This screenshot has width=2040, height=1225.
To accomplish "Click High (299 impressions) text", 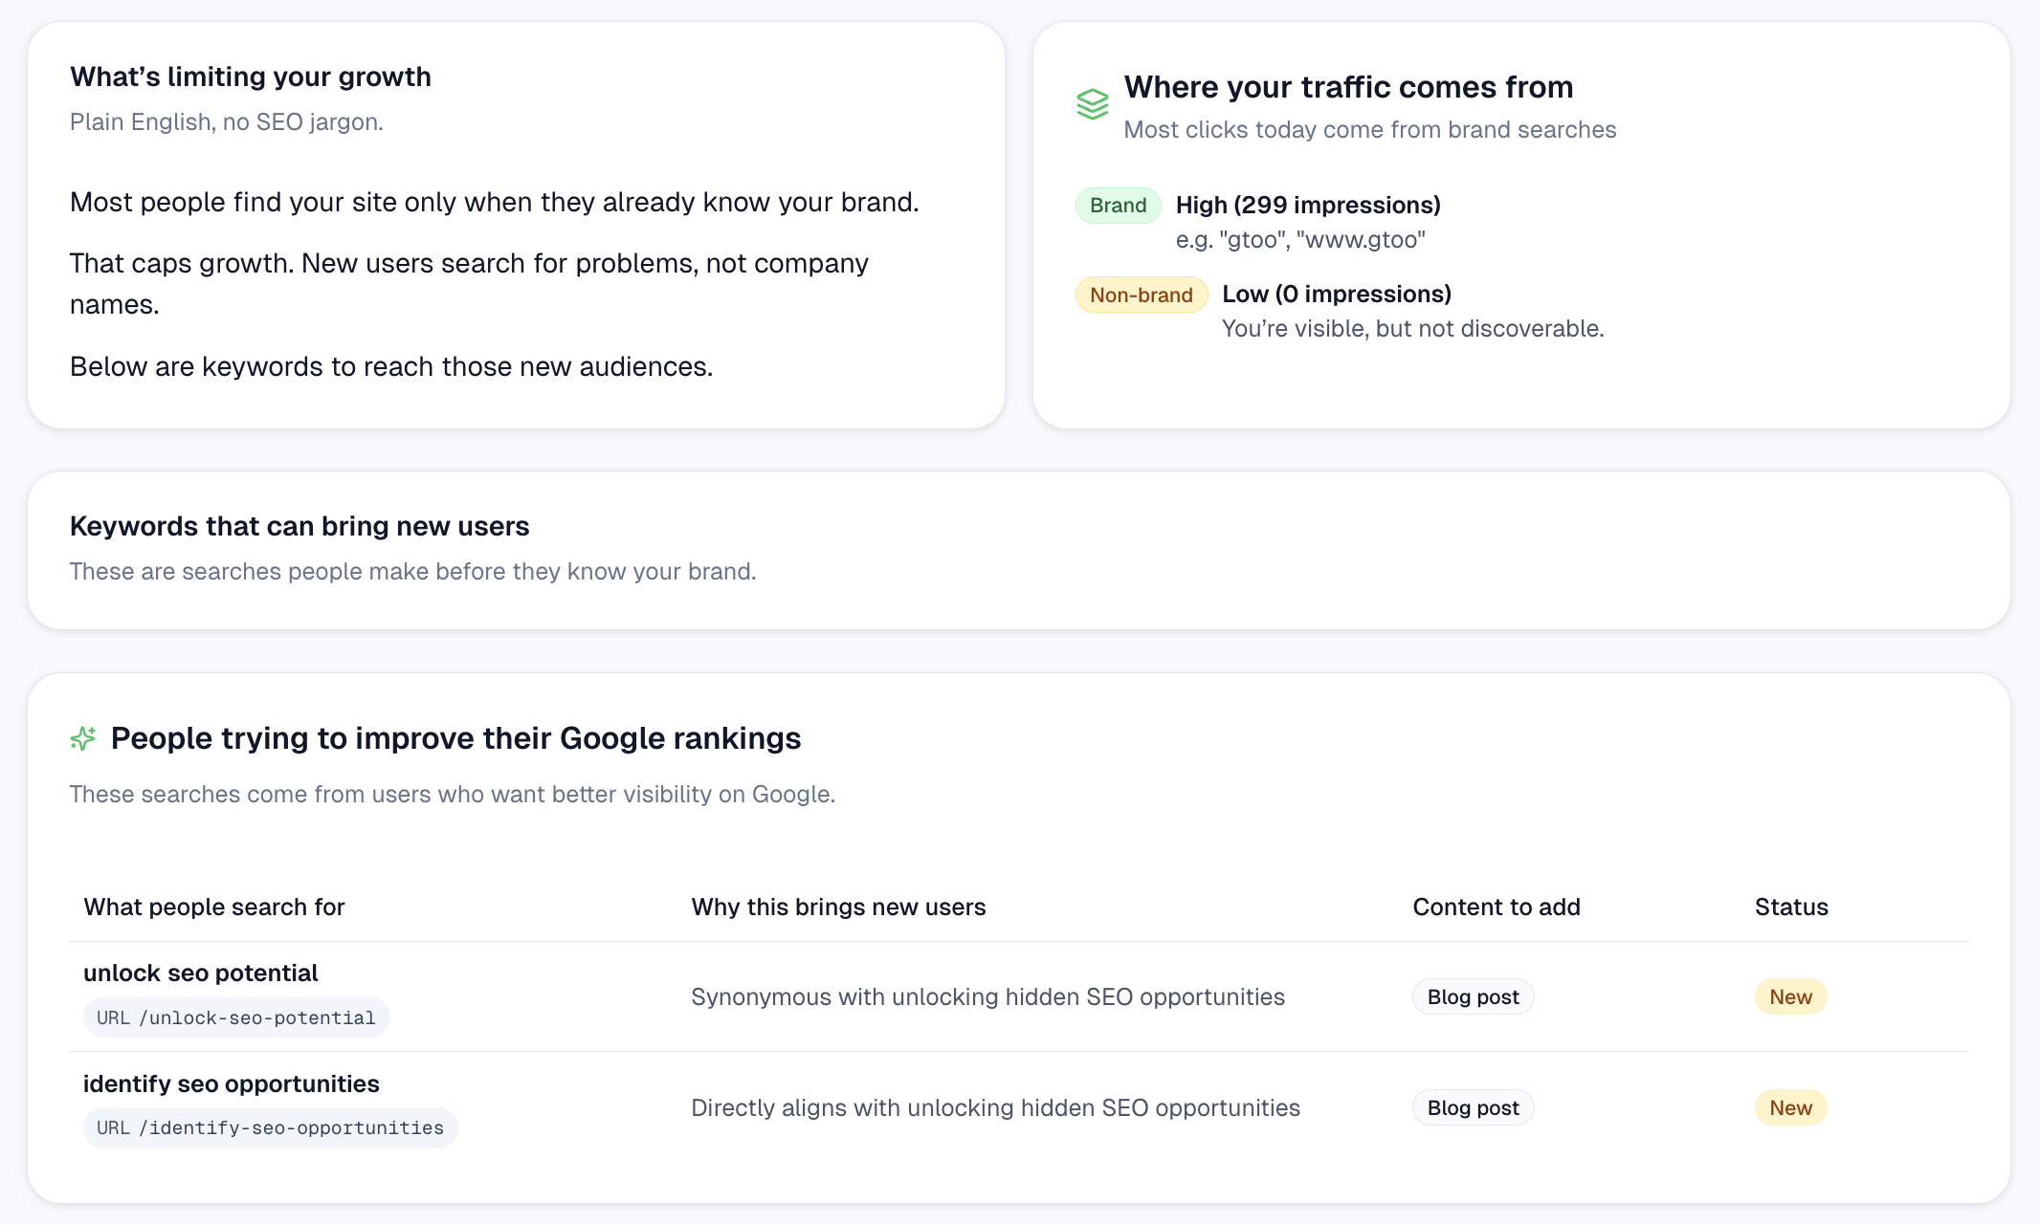I will tap(1307, 206).
